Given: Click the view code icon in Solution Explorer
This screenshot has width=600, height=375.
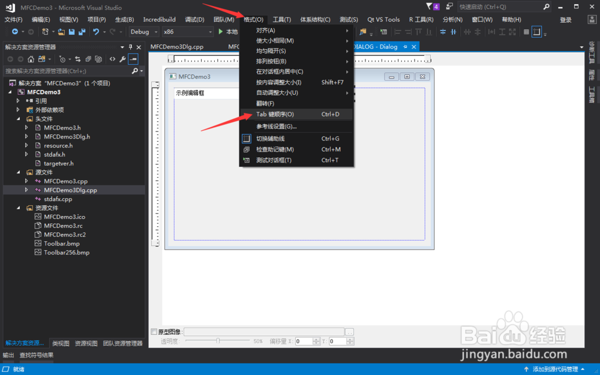Looking at the screenshot, I should pos(112,59).
